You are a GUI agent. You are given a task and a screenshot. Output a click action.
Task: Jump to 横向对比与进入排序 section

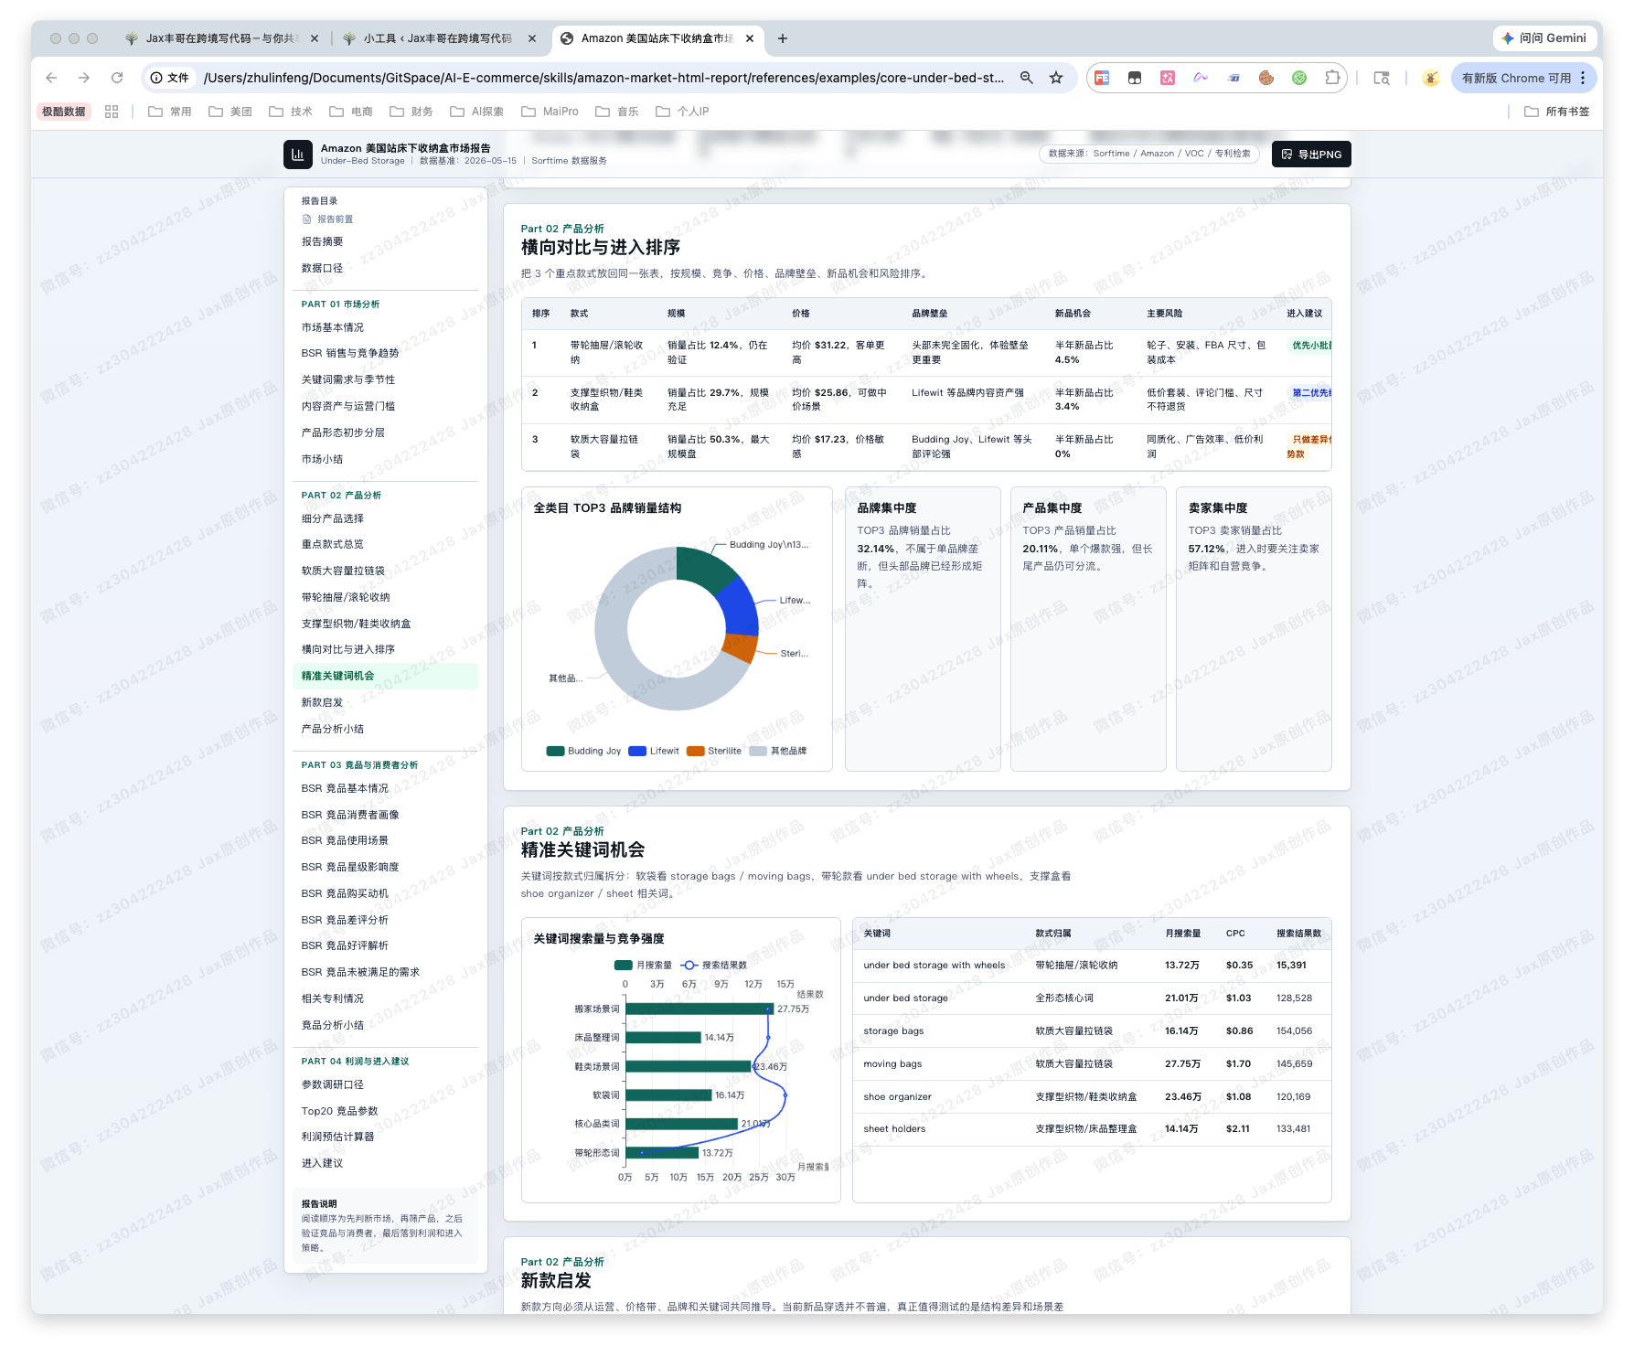348,650
